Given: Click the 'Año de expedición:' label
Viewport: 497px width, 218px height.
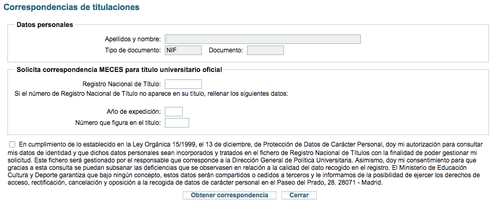Looking at the screenshot, I should [134, 112].
